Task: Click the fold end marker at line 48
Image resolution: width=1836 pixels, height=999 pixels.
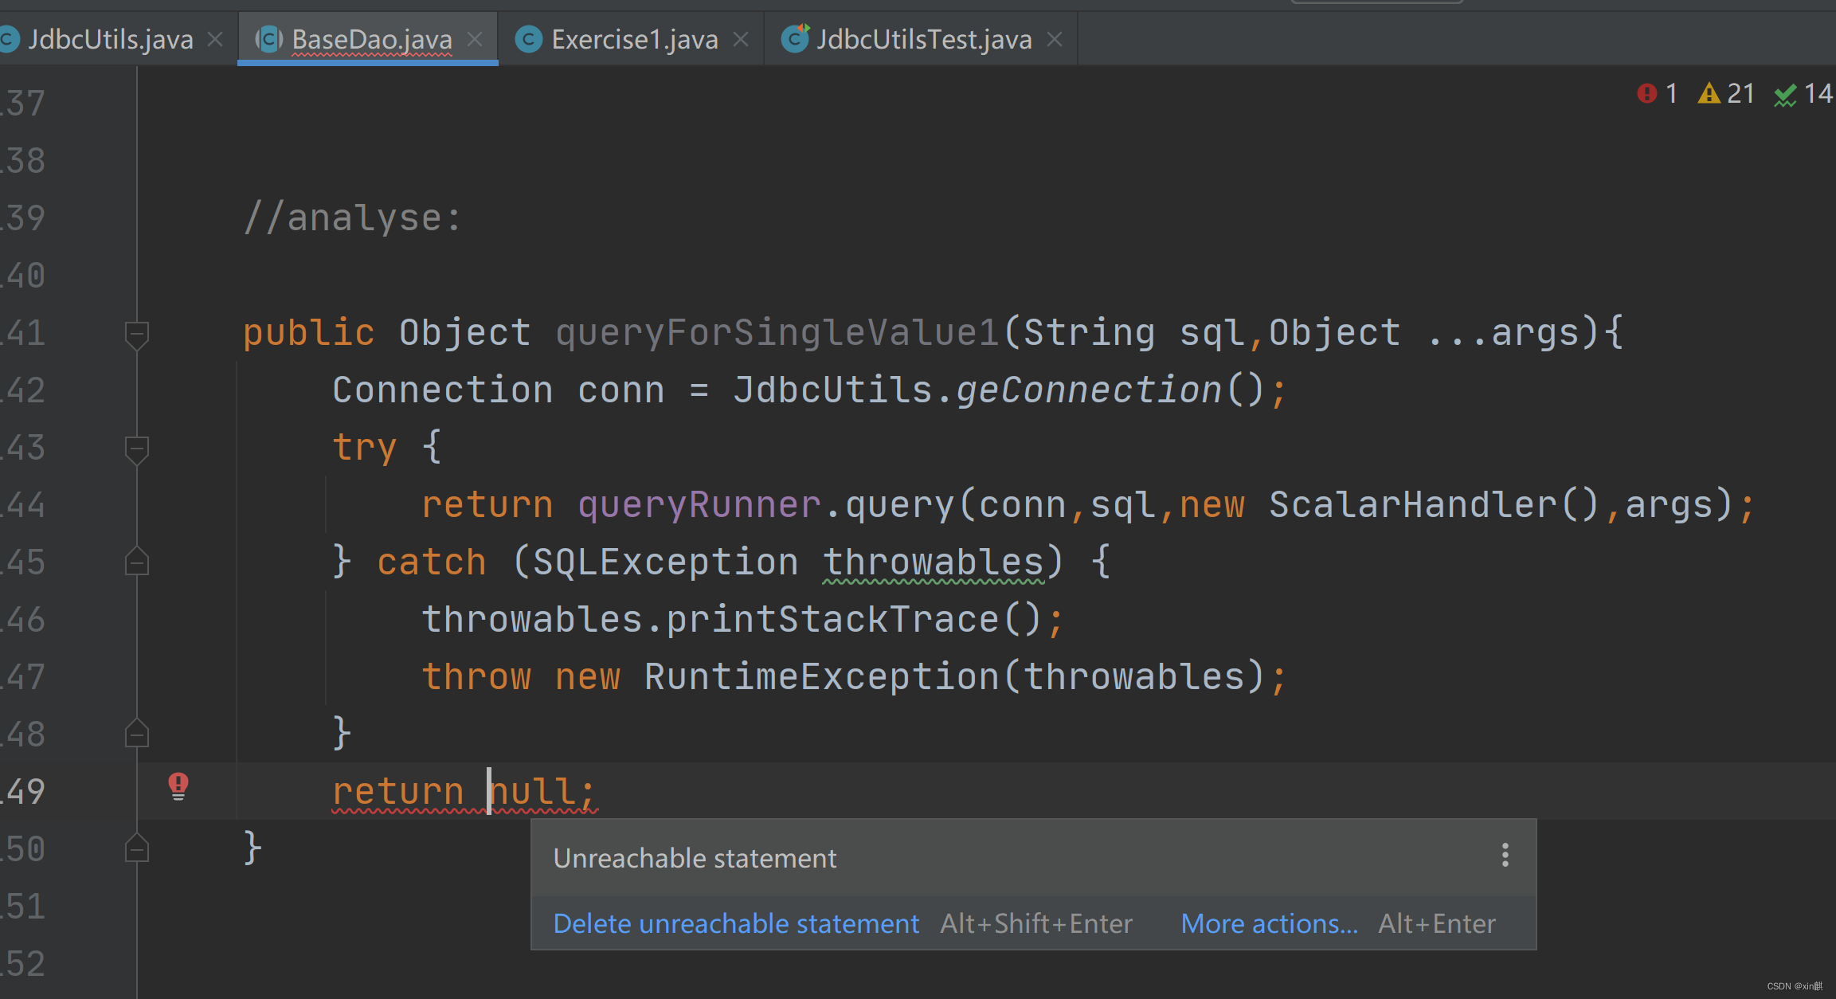Action: pos(137,735)
